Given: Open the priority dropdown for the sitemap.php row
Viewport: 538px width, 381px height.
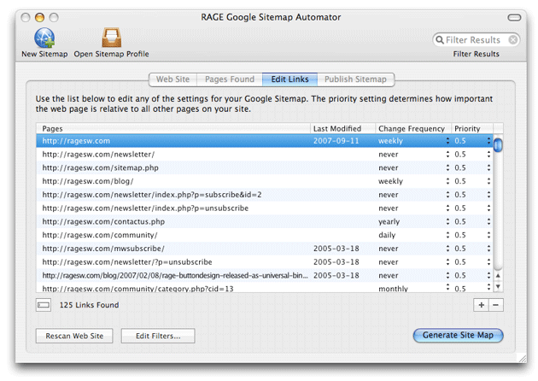Looking at the screenshot, I should tap(488, 167).
